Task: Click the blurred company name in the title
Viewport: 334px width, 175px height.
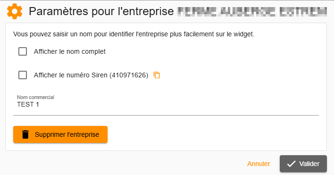Action: [252, 11]
